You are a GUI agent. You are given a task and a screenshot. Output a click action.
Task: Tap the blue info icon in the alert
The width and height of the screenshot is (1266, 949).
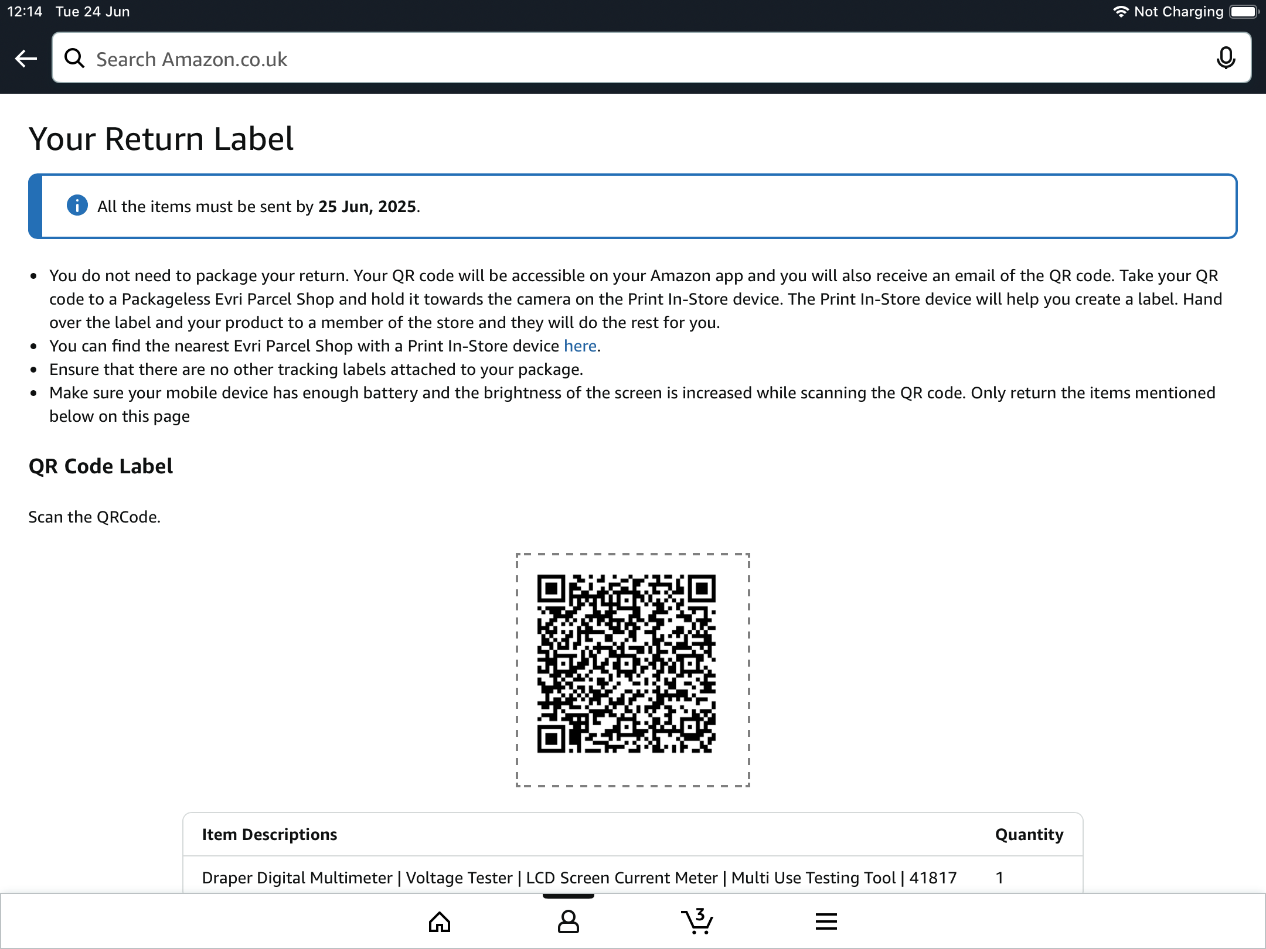[77, 206]
